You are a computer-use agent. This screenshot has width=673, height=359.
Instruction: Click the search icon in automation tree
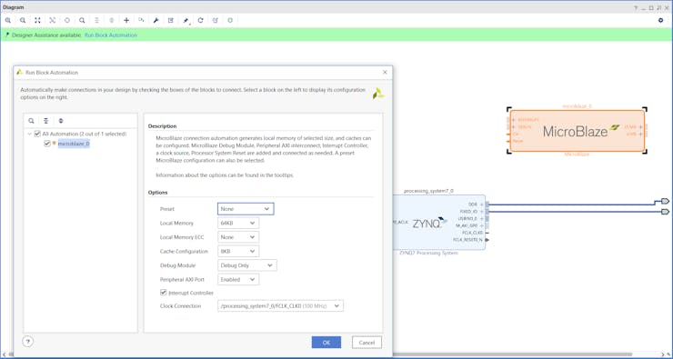(31, 121)
